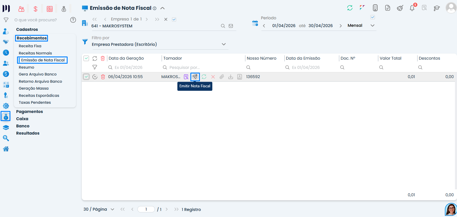457x217 pixels.
Task: Click the green sync icon in the MAKROS row
Action: click(x=204, y=77)
